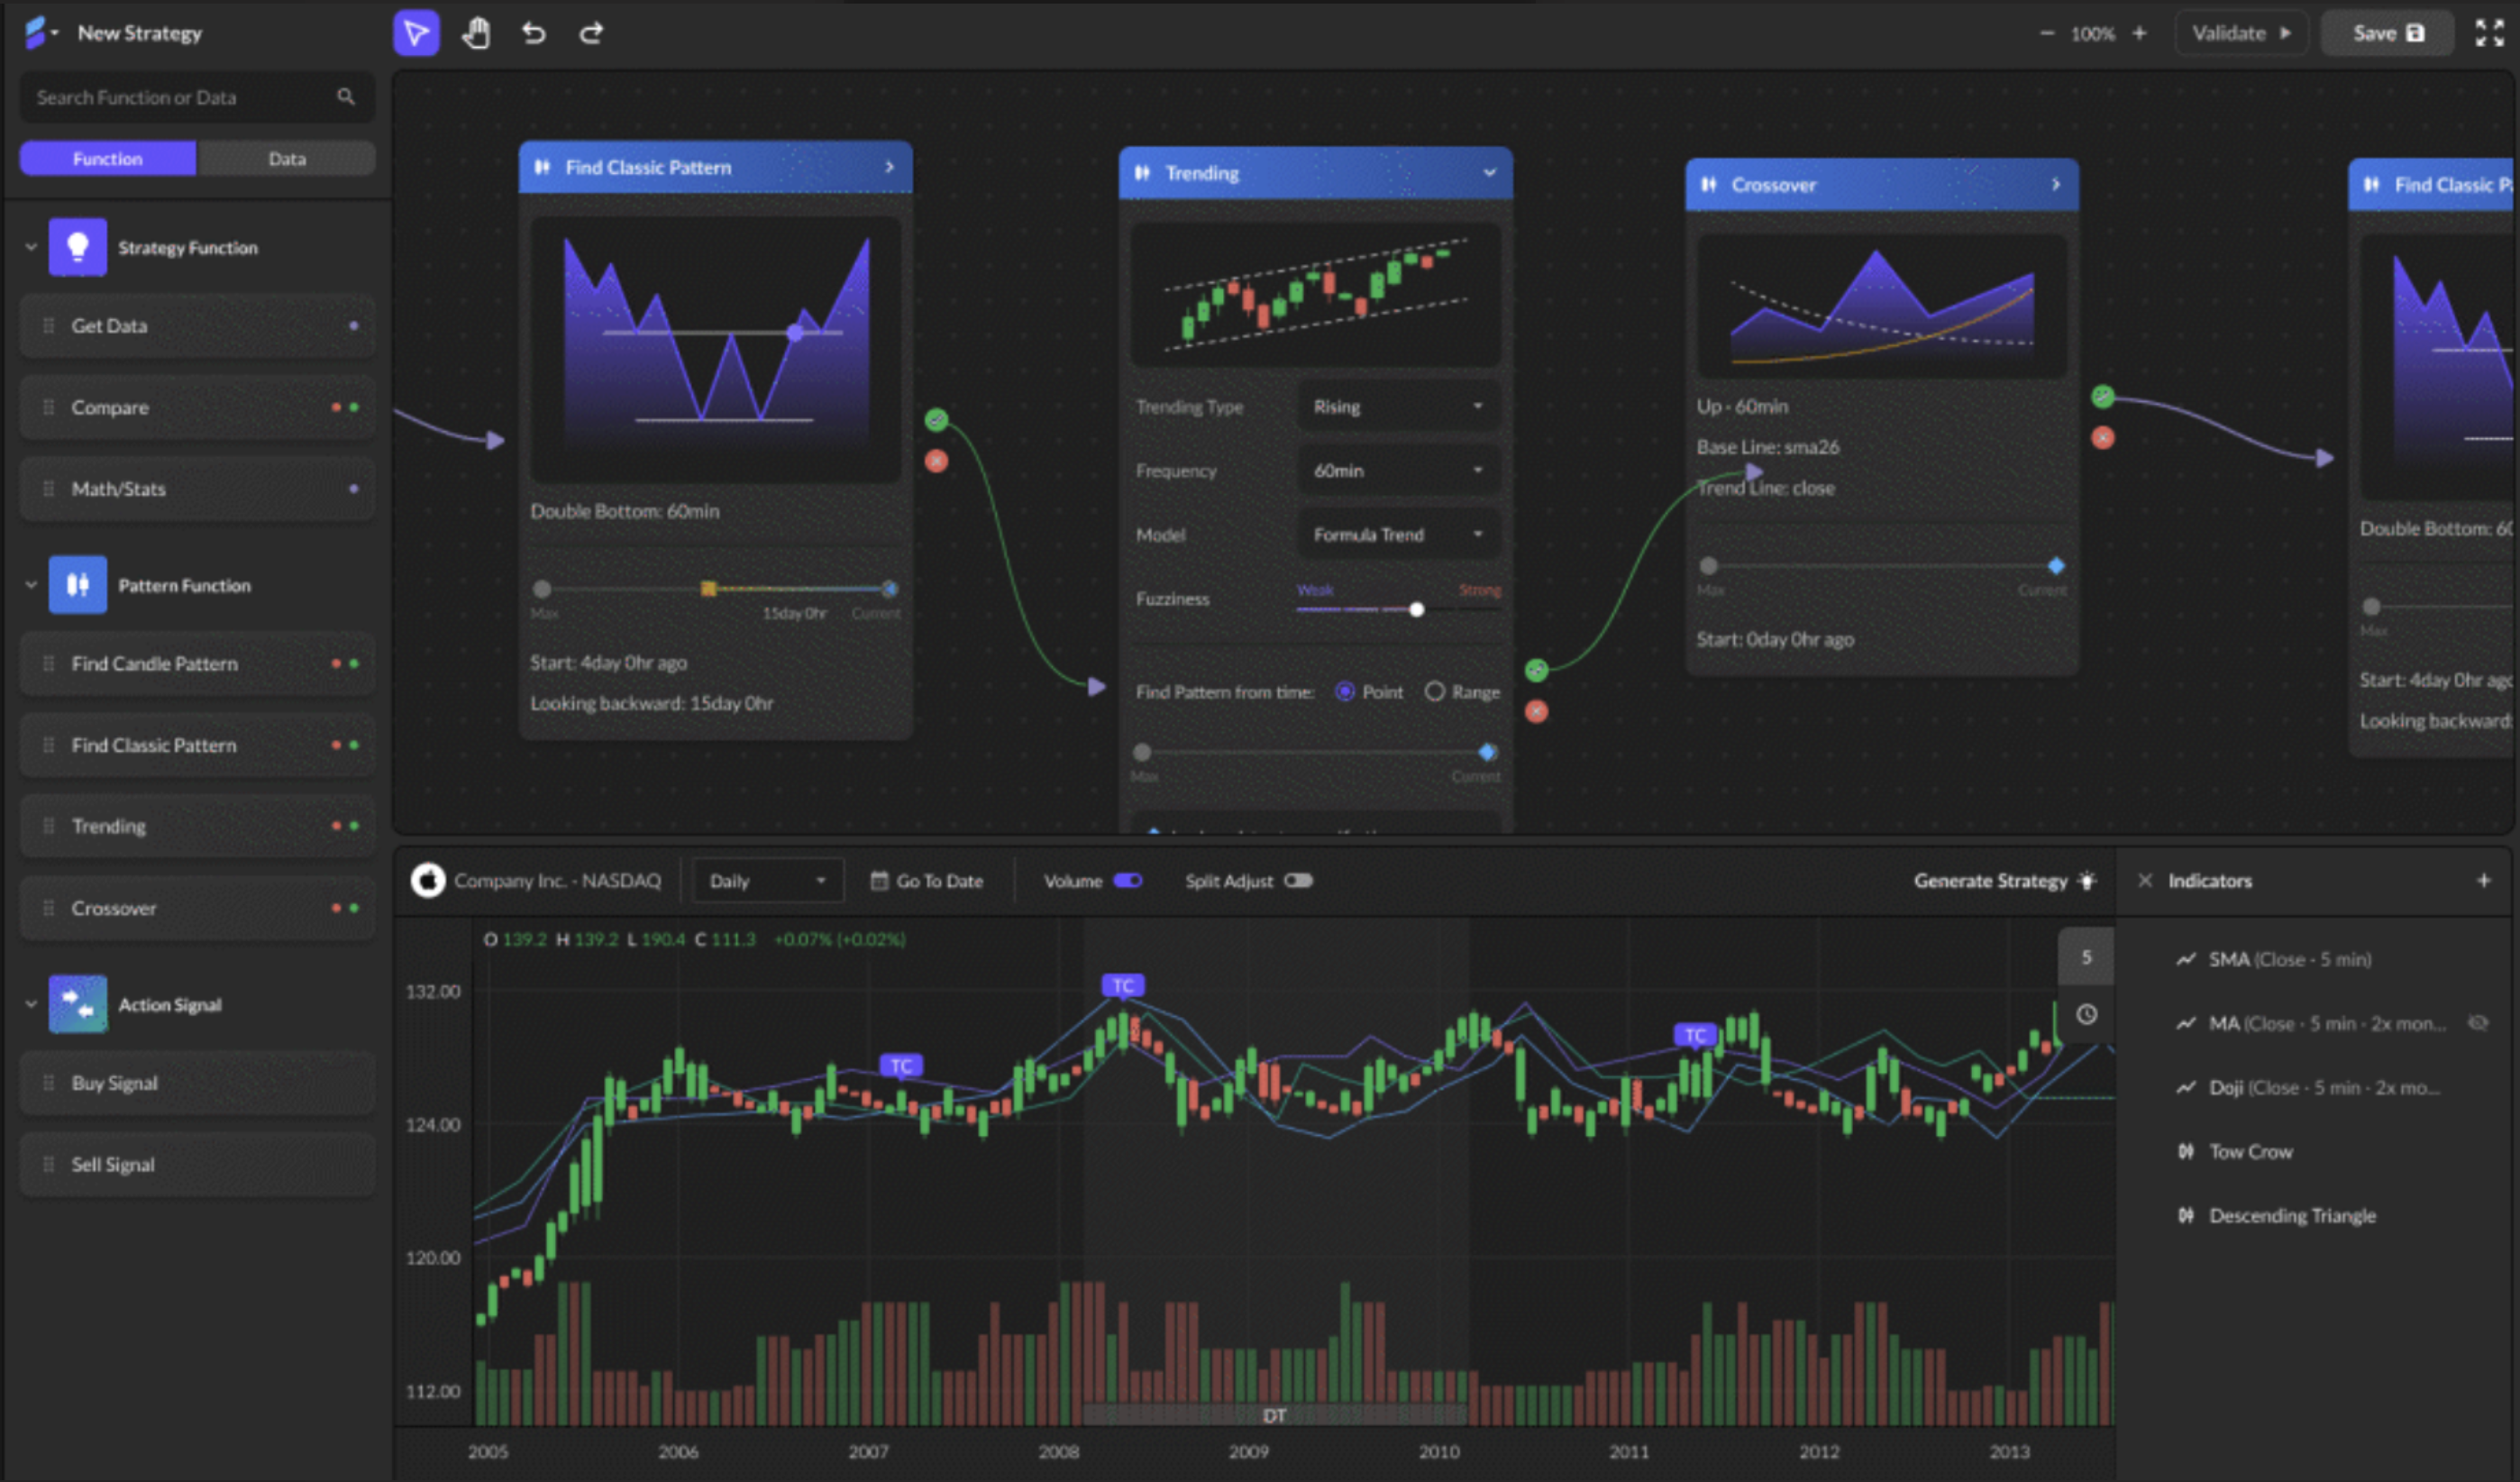The image size is (2520, 1482).
Task: Open the Daily interval dropdown
Action: click(x=767, y=881)
